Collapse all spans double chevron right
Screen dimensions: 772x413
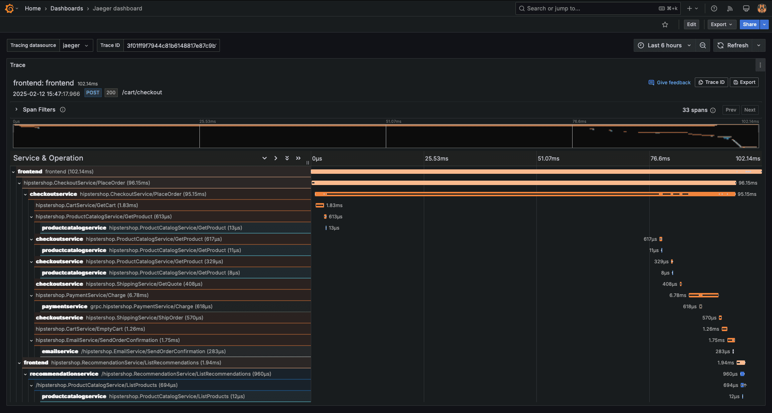(x=298, y=158)
